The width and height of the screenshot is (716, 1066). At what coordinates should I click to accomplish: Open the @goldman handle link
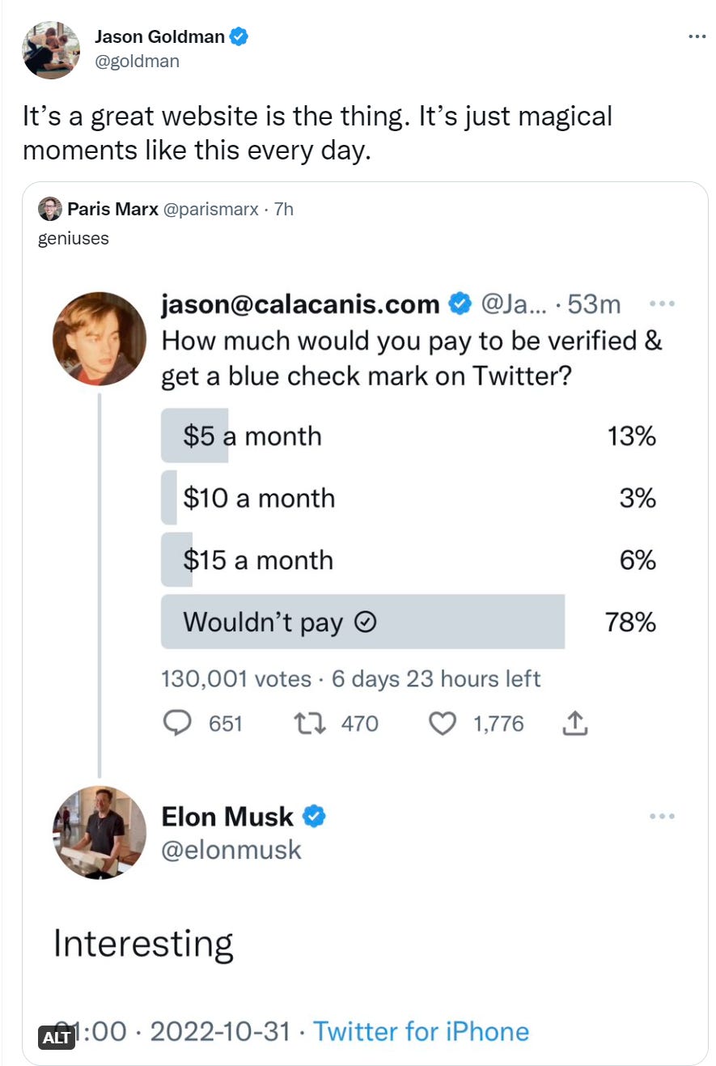[137, 61]
